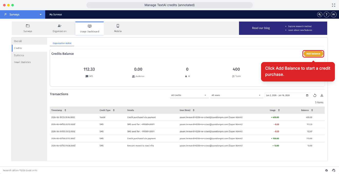Open the calendar icon in date range
The height and width of the screenshot is (174, 339).
[x=307, y=95]
